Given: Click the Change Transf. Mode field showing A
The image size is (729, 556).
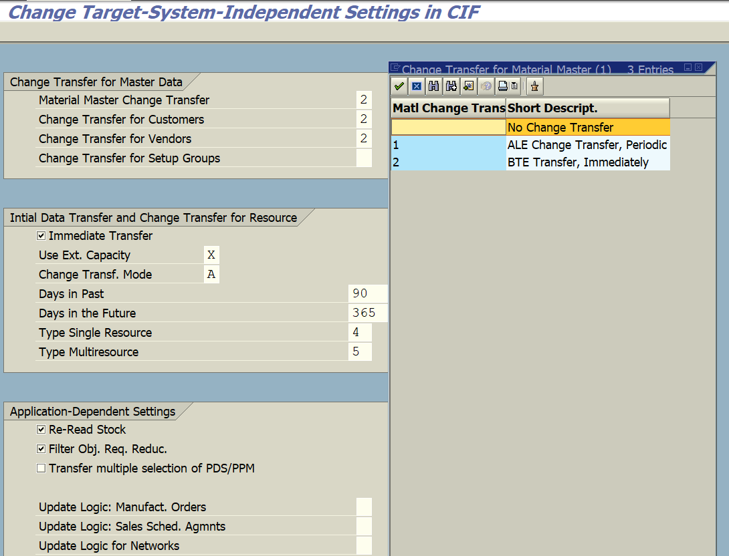Looking at the screenshot, I should tap(211, 274).
